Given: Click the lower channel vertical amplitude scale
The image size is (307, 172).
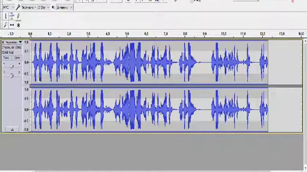Looking at the screenshot, I should [x=26, y=109].
